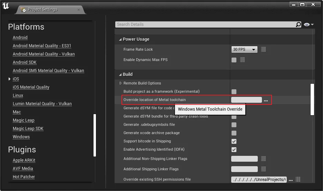This screenshot has height=191, width=323.
Task: Open Android SM5 Material Quality - Vulkan
Action: tap(48, 71)
